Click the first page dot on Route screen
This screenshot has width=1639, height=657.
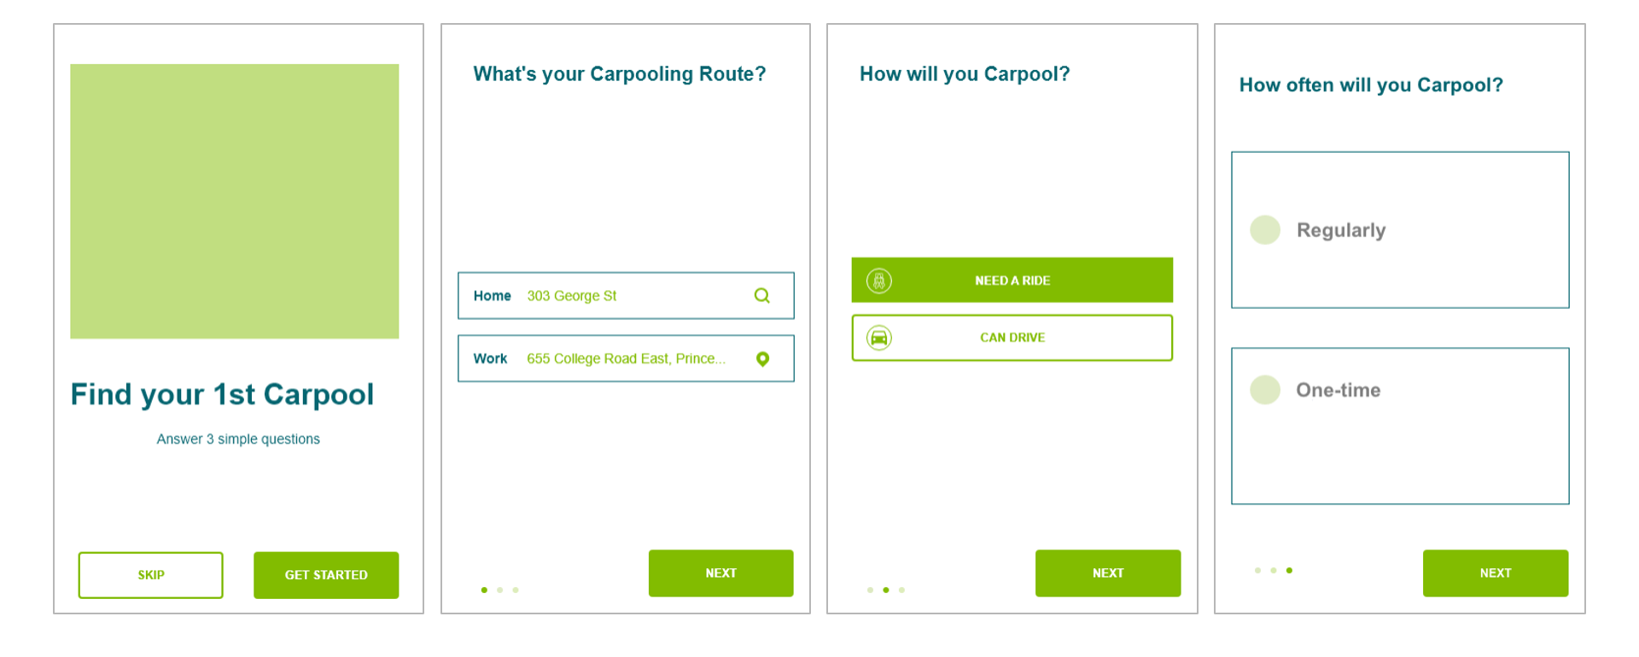tap(484, 590)
